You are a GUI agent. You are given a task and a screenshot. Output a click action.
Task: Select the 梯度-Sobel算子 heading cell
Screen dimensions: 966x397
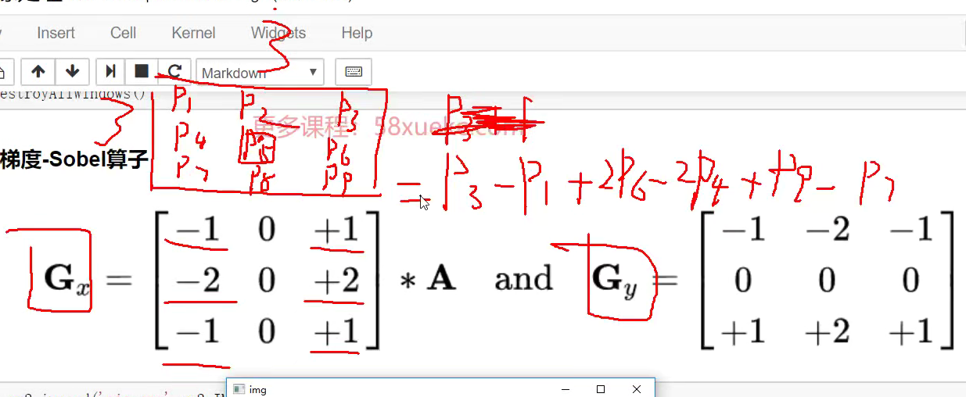point(74,160)
